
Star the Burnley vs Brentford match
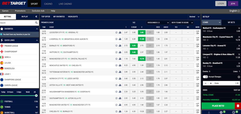(x=116, y=46)
